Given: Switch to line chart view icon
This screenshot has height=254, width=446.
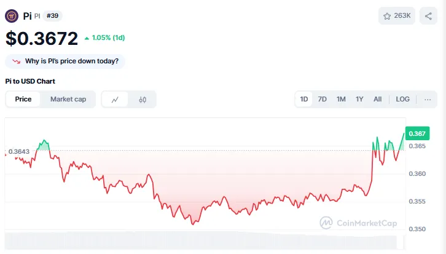Looking at the screenshot, I should tap(115, 99).
